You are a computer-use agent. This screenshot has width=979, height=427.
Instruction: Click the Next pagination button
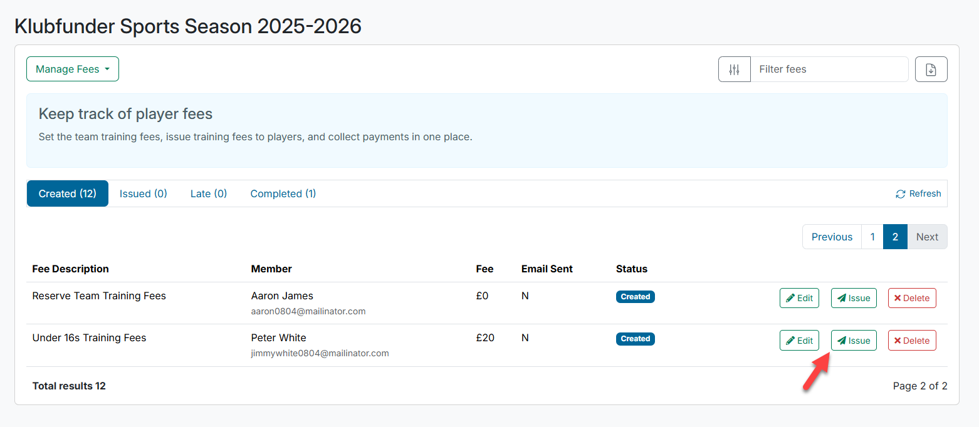click(927, 237)
